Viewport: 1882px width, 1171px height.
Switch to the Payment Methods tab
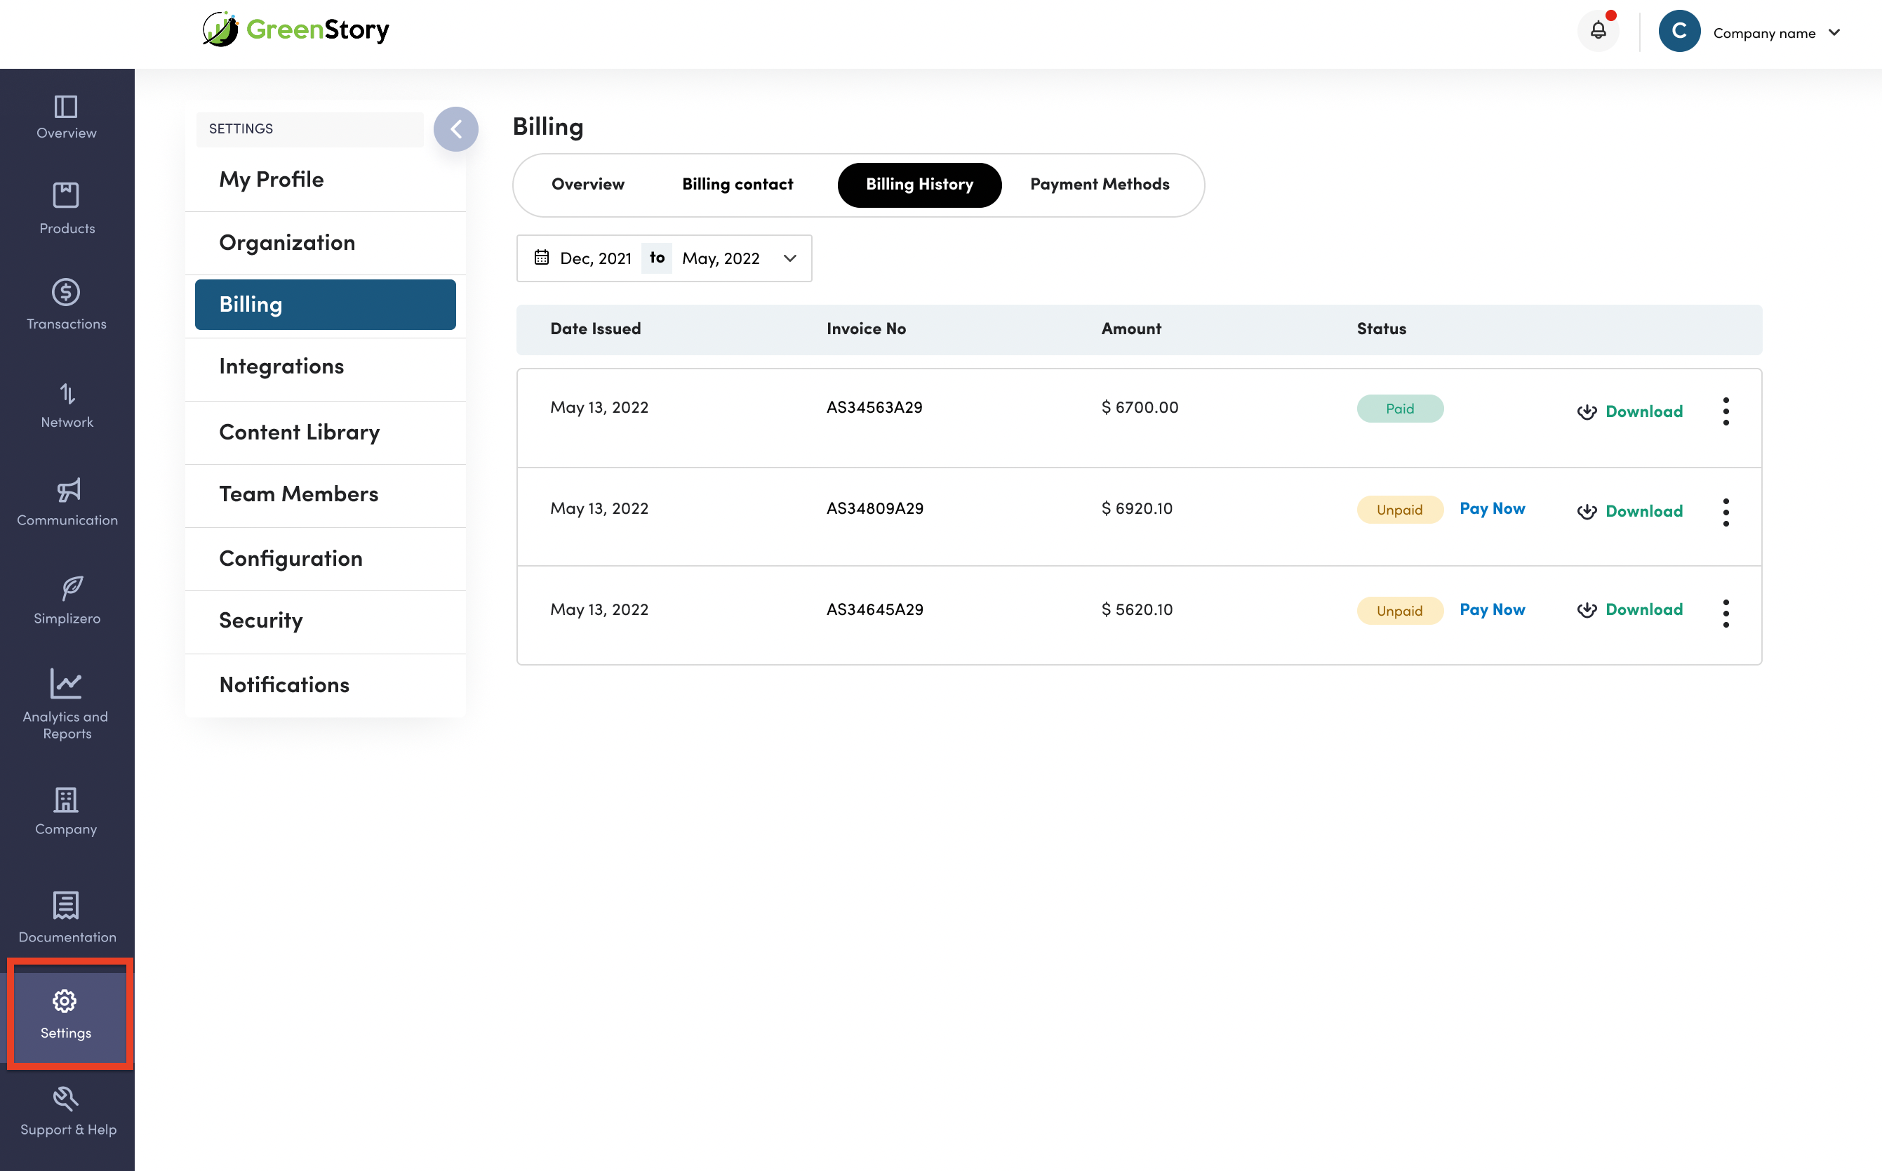[x=1099, y=185]
